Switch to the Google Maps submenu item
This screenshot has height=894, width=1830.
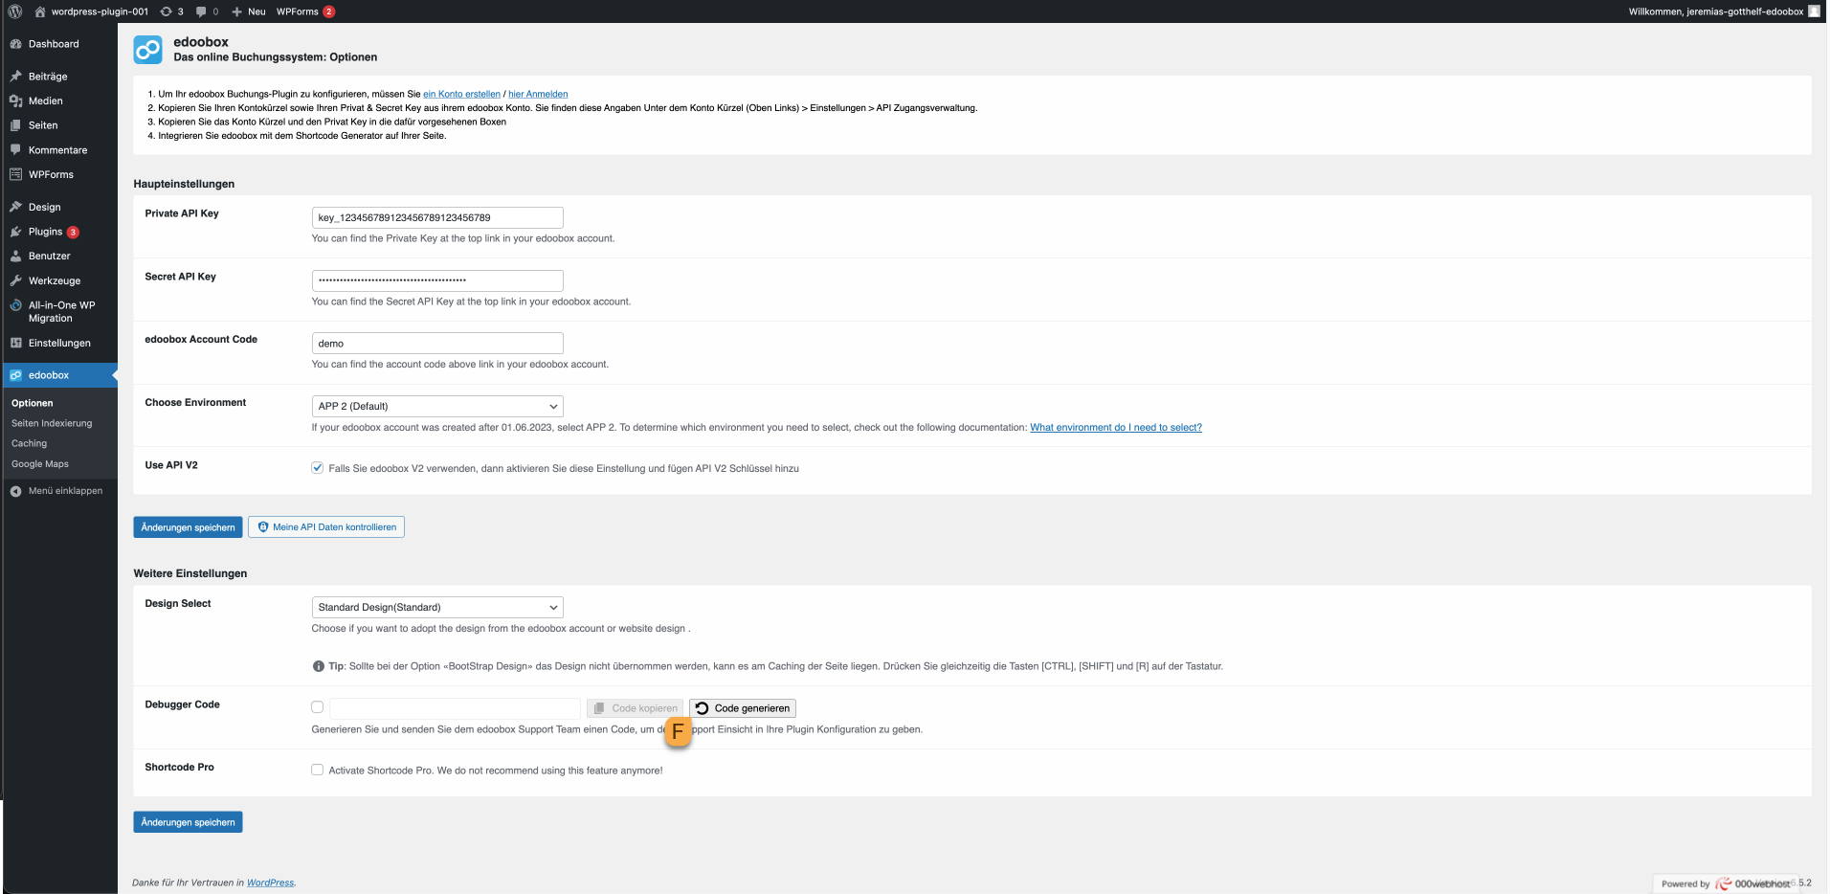point(40,463)
